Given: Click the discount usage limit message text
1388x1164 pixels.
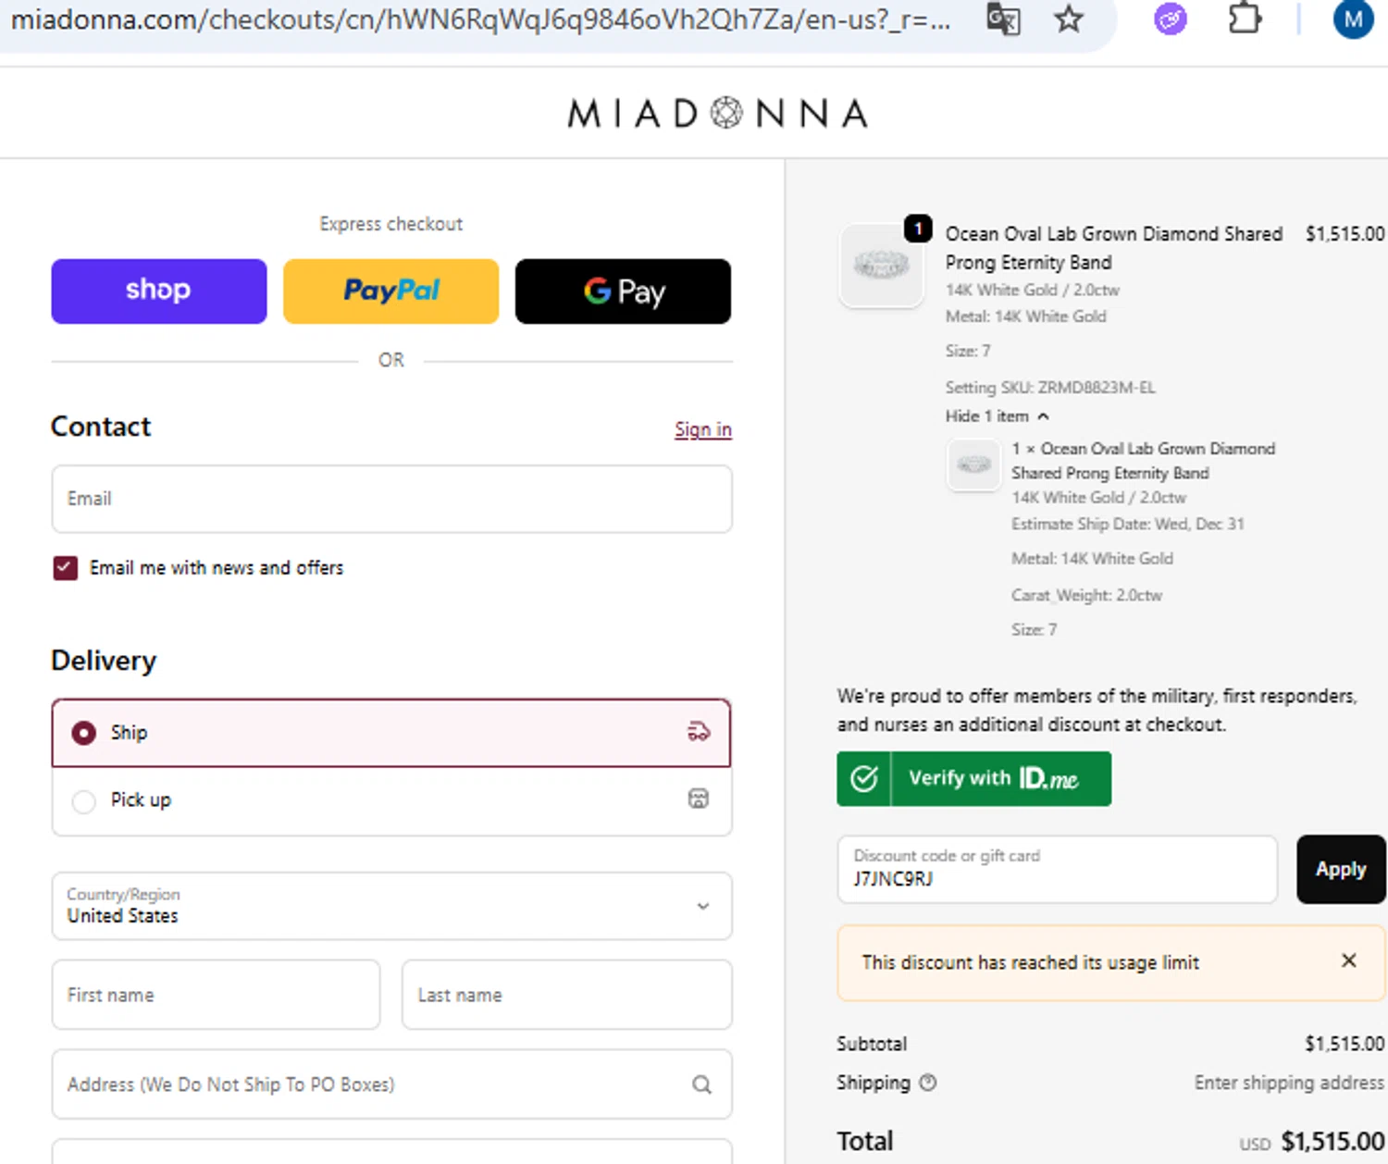Looking at the screenshot, I should 1030,962.
